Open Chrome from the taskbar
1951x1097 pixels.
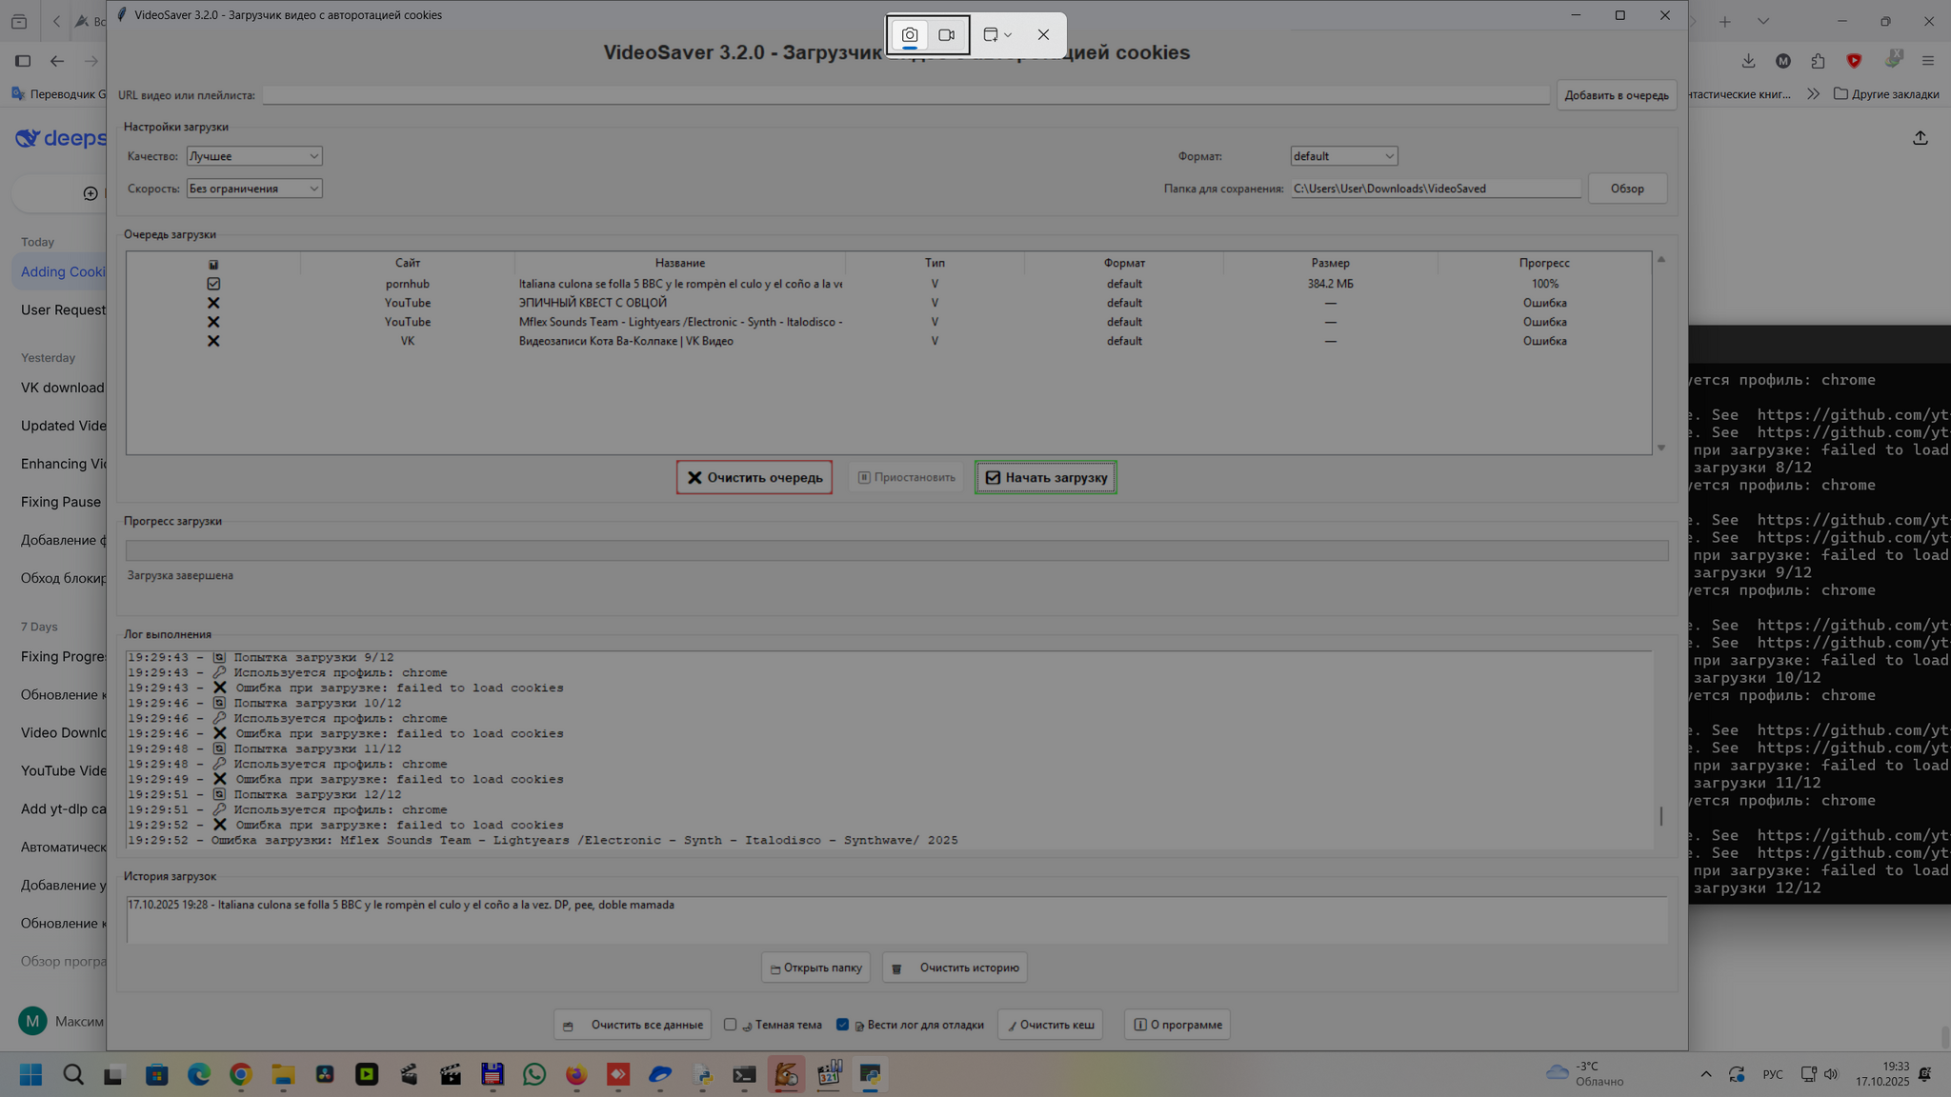click(241, 1075)
